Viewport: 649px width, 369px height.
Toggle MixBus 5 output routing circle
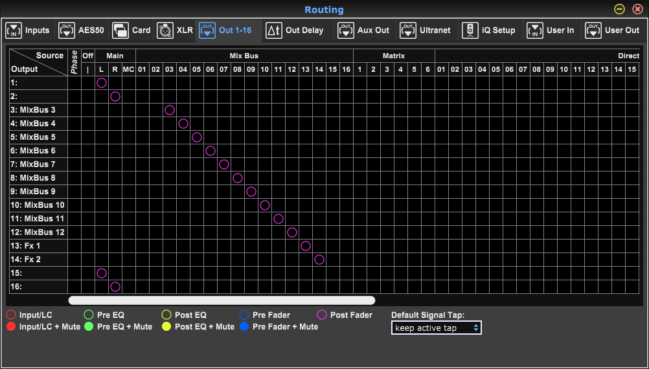pyautogui.click(x=197, y=137)
